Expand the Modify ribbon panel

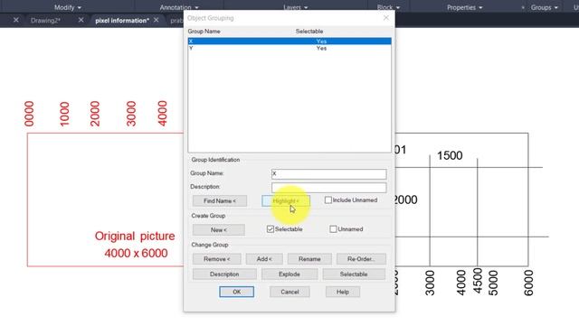point(68,7)
